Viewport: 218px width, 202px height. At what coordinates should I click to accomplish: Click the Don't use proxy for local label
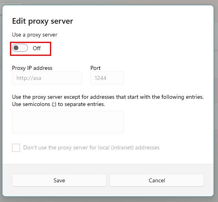point(91,147)
